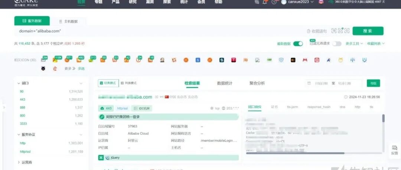Screen dimensions: 401x170
Task: Click the chevron at right of 端口 header
Action: click(x=81, y=83)
